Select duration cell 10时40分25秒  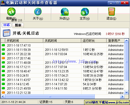coord(93,54)
